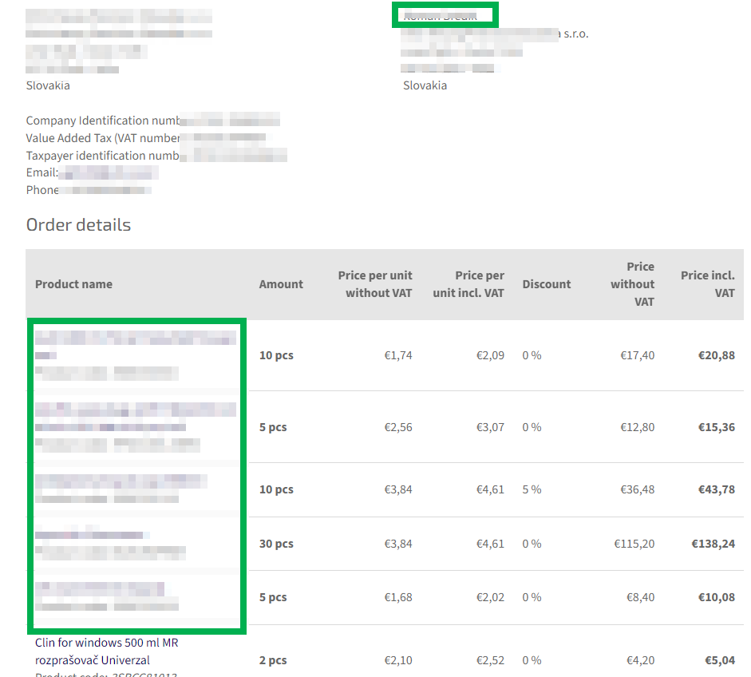
Task: Click the Email label in company info
Action: pyautogui.click(x=42, y=172)
